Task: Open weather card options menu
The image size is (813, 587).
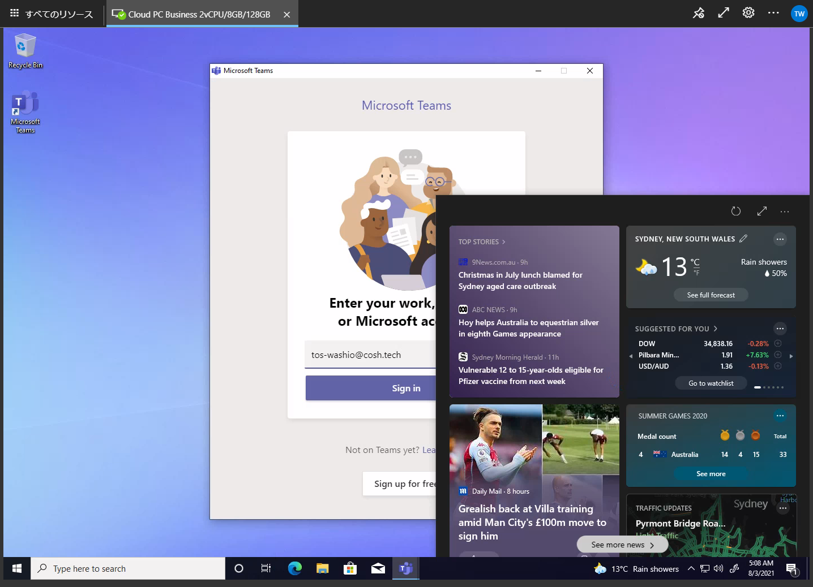Action: coord(780,239)
